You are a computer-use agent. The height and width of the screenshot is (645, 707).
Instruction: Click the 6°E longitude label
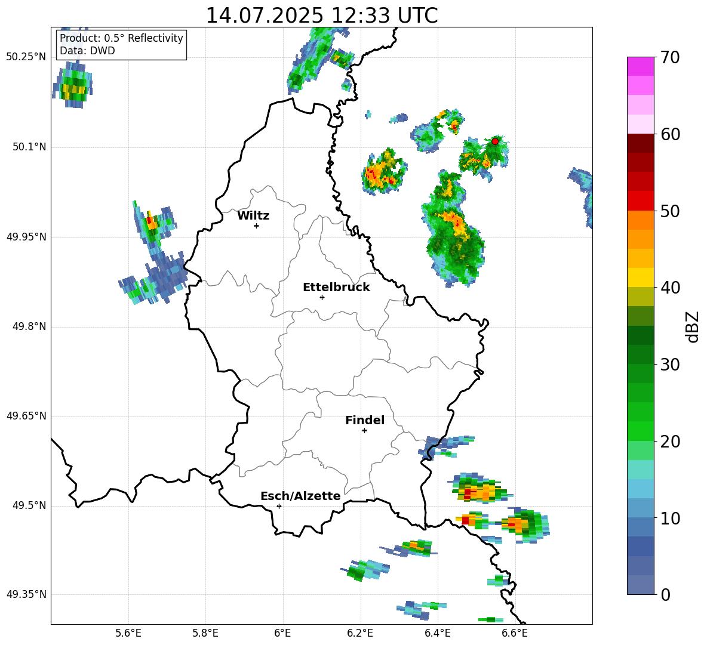click(x=282, y=633)
